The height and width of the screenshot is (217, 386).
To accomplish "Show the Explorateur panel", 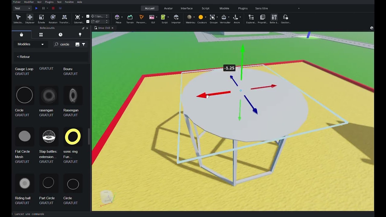I will pyautogui.click(x=251, y=19).
